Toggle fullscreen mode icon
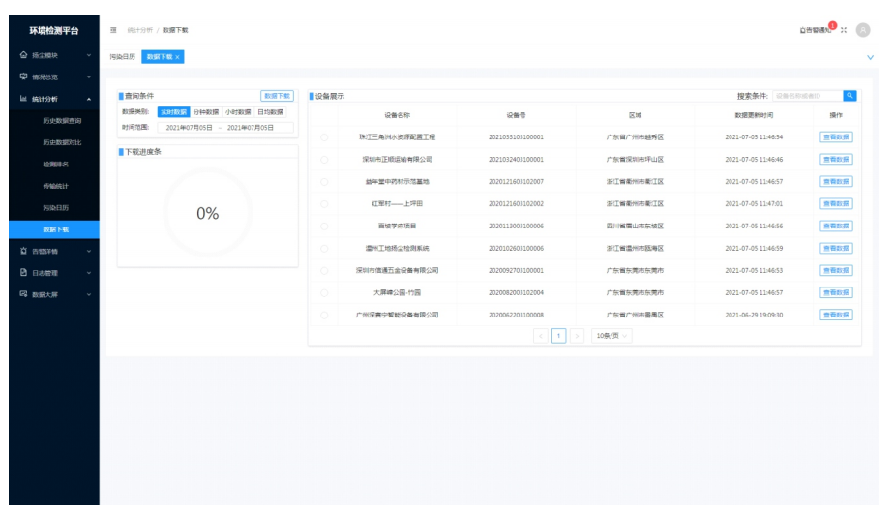 (x=843, y=30)
